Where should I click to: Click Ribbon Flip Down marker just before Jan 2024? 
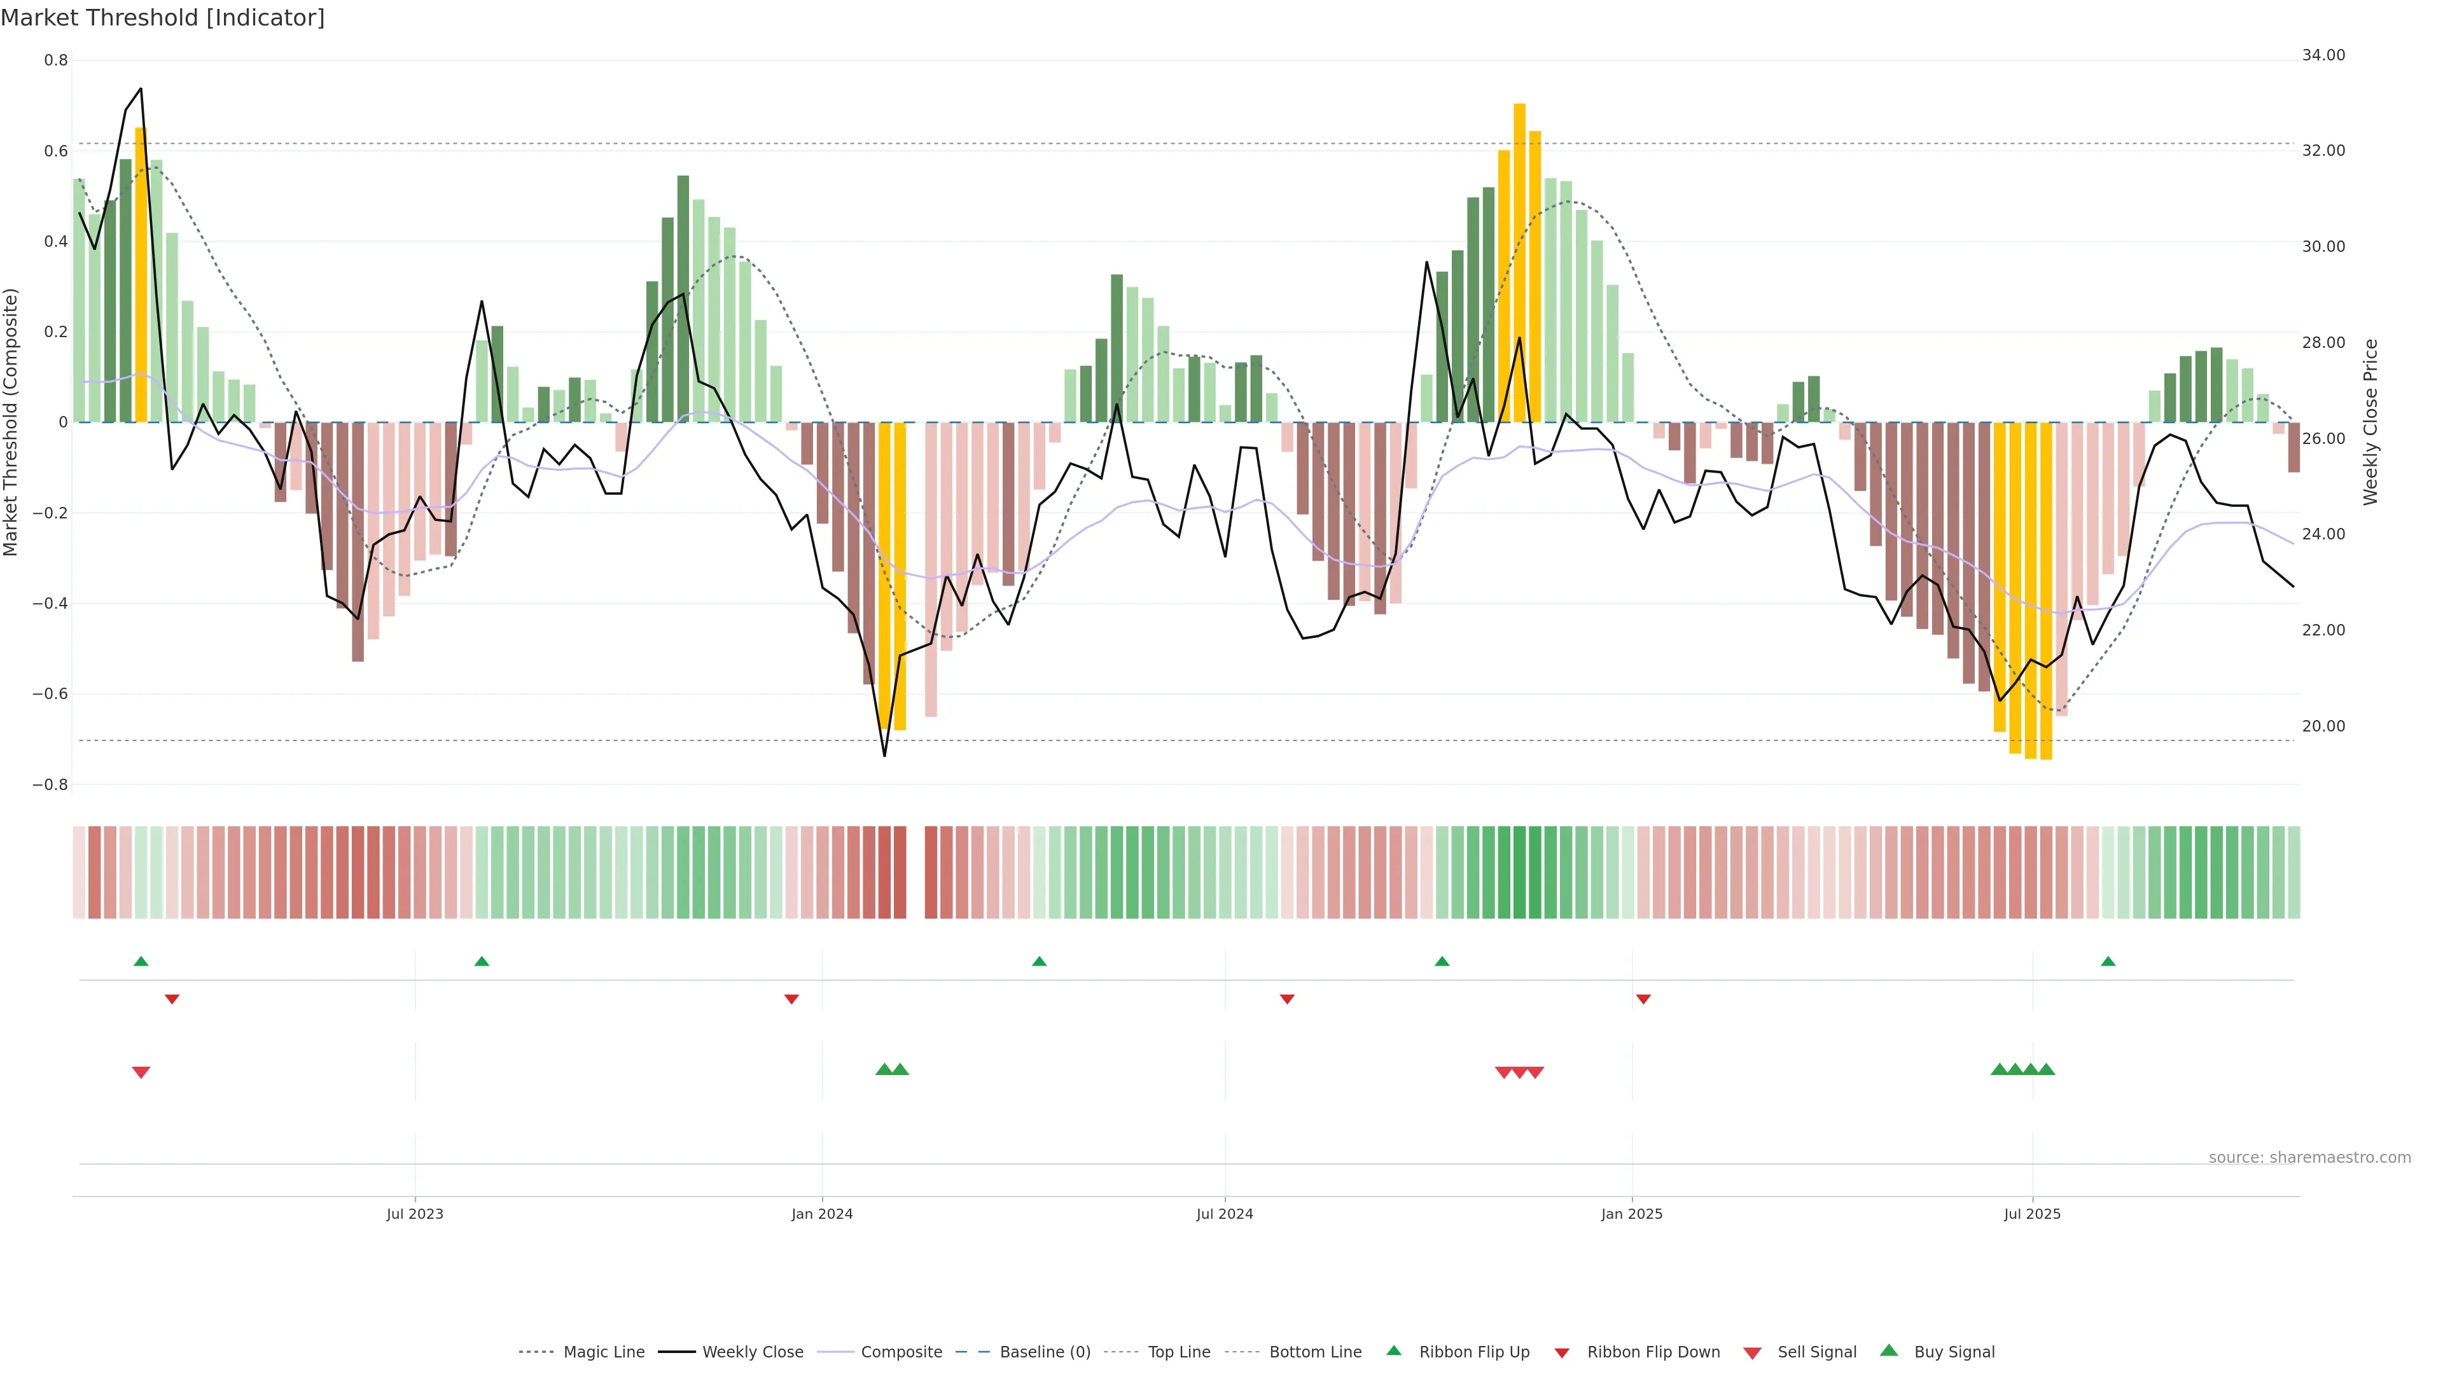[792, 999]
